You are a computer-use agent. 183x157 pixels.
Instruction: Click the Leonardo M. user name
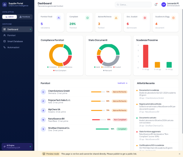173,3
